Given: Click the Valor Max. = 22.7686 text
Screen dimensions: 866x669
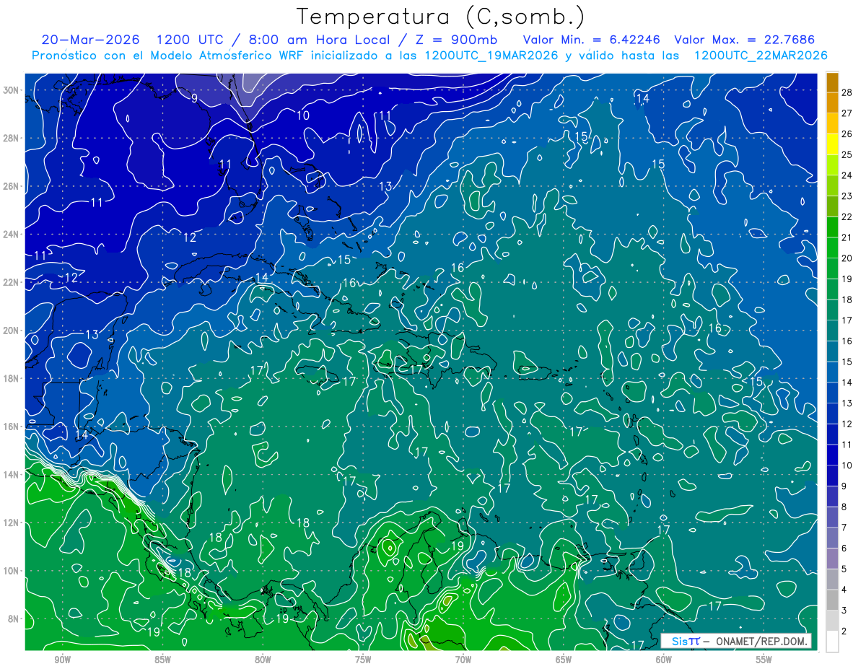Looking at the screenshot, I should tap(745, 40).
